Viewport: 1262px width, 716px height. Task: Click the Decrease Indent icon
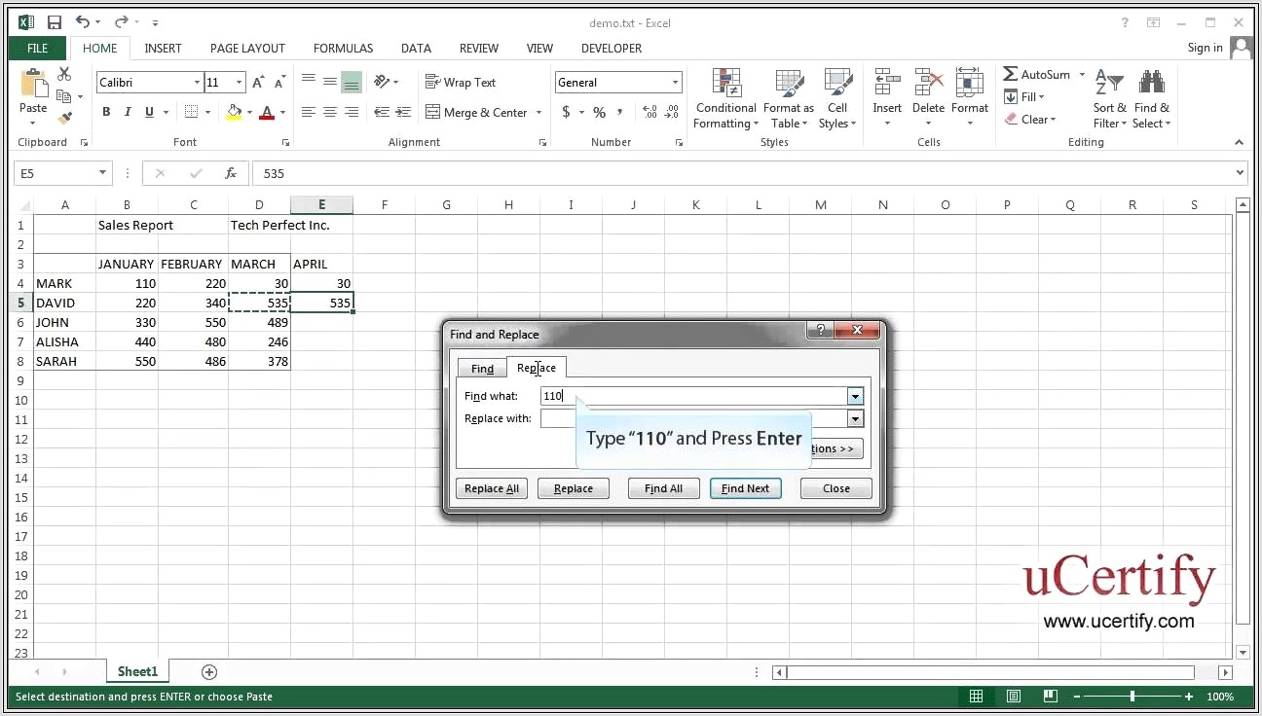point(382,112)
